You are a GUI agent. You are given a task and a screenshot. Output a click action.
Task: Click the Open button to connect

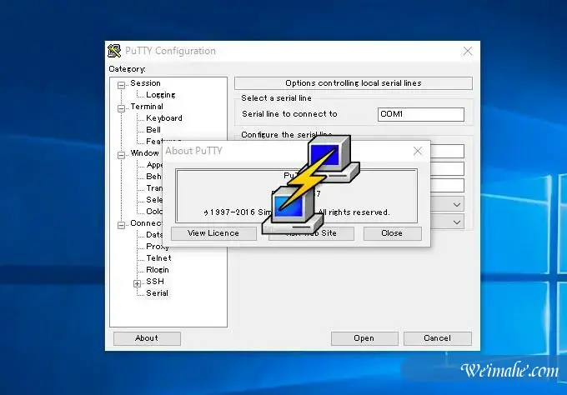364,338
